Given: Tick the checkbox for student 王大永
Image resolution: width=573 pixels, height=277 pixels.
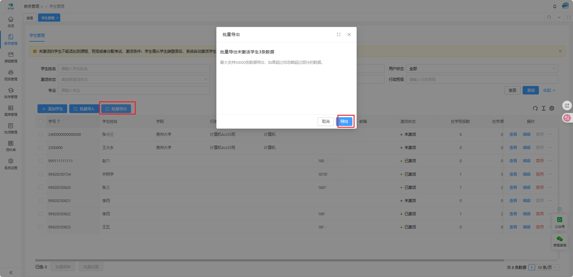Looking at the screenshot, I should [41, 148].
